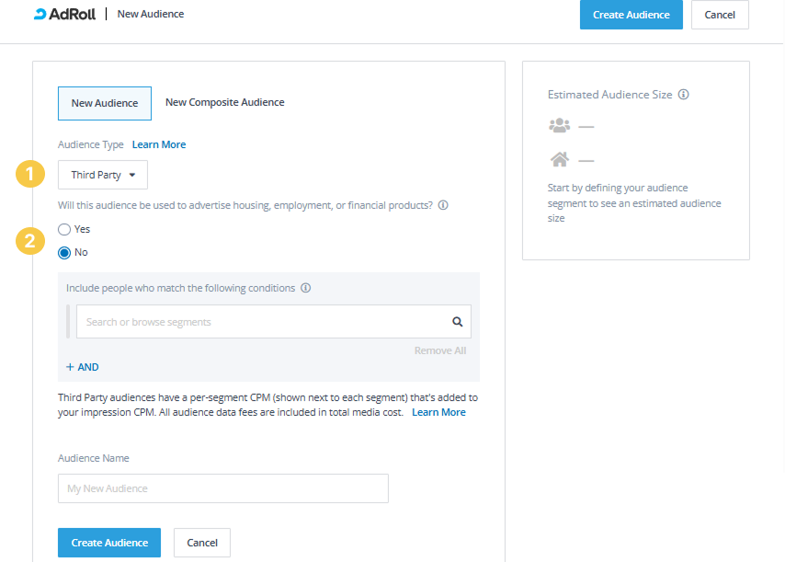Switch to New Composite Audience tab
Screen dimensions: 785x562
(224, 103)
